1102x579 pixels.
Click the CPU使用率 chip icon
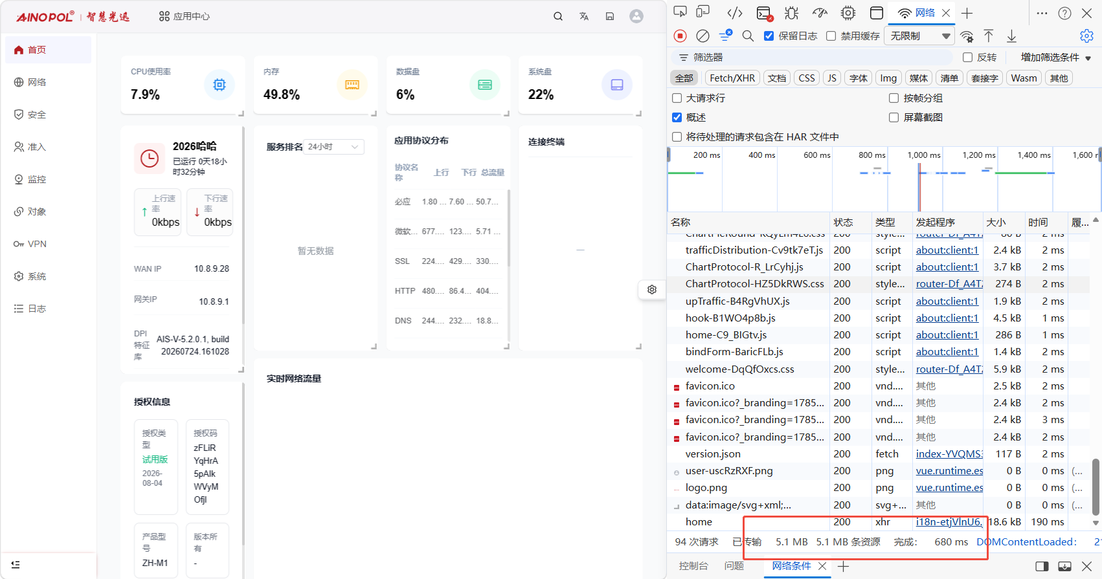[219, 85]
